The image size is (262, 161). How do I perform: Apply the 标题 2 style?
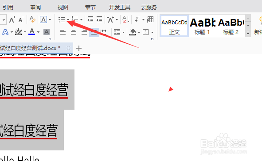231,26
